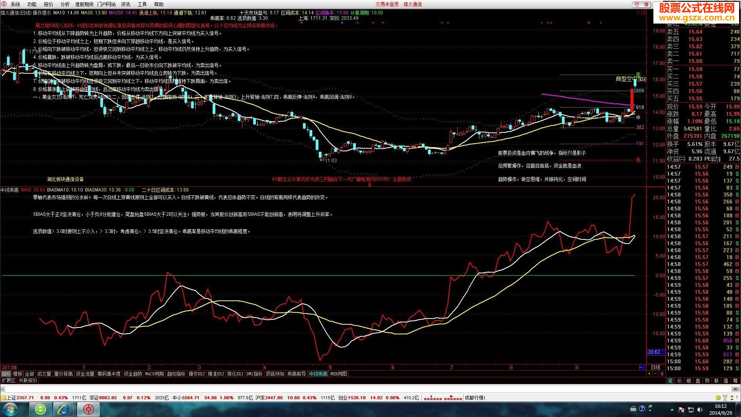Click 成都行情1 server status
This screenshot has height=417, width=741.
475,398
